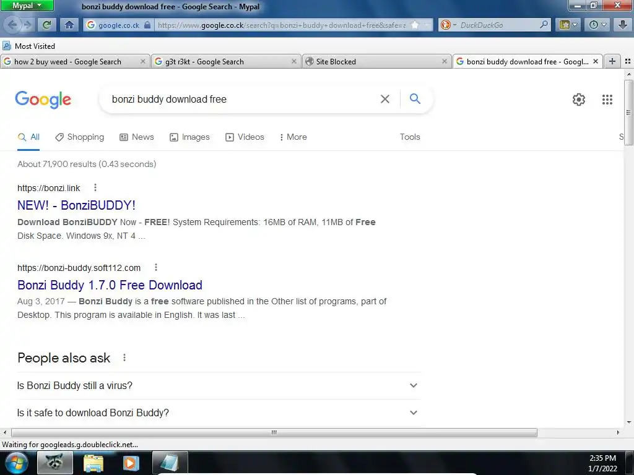Open a new tab with plus button

[612, 61]
